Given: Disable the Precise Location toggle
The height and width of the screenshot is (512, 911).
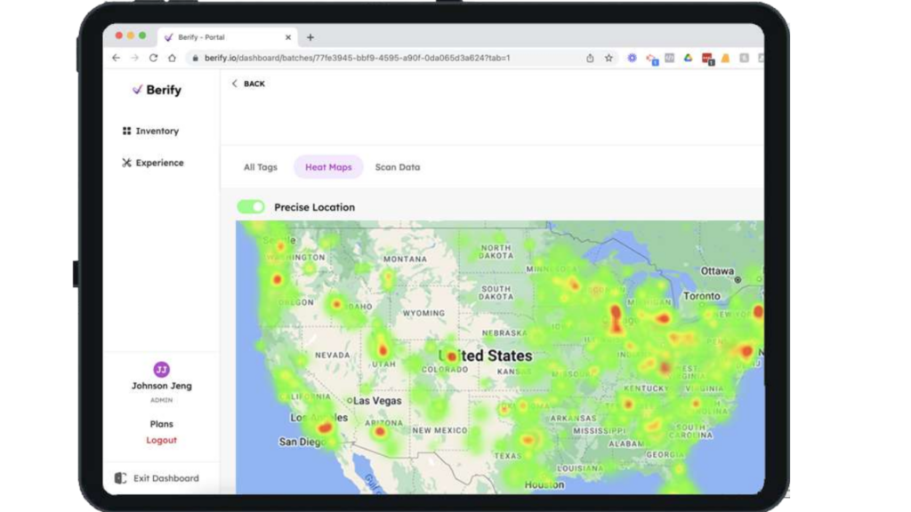Looking at the screenshot, I should (251, 206).
